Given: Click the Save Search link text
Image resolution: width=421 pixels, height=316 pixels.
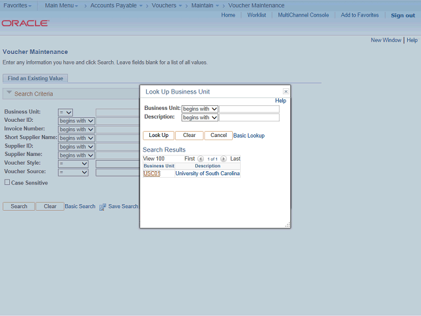Looking at the screenshot, I should click(x=123, y=206).
